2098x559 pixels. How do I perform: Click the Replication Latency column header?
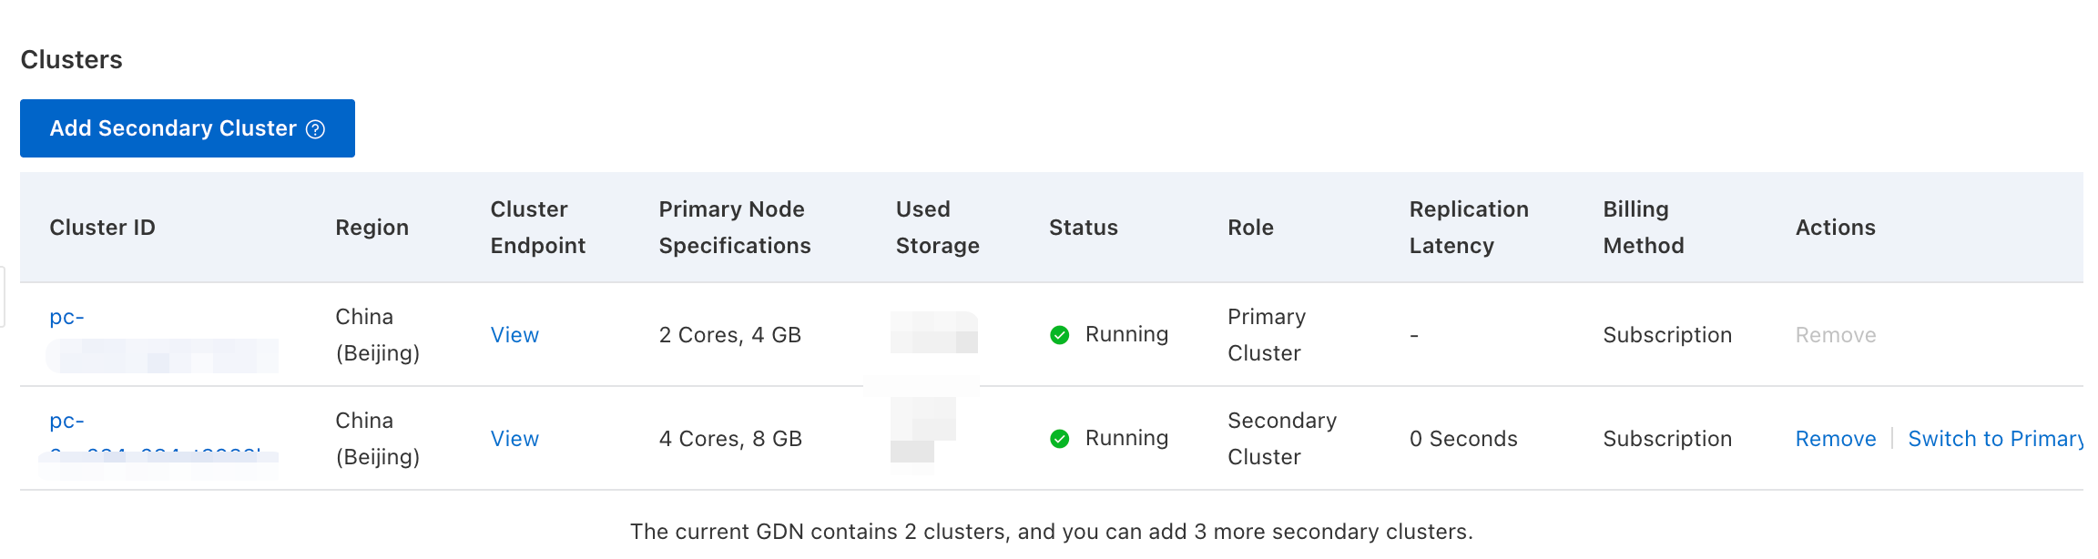pyautogui.click(x=1468, y=228)
